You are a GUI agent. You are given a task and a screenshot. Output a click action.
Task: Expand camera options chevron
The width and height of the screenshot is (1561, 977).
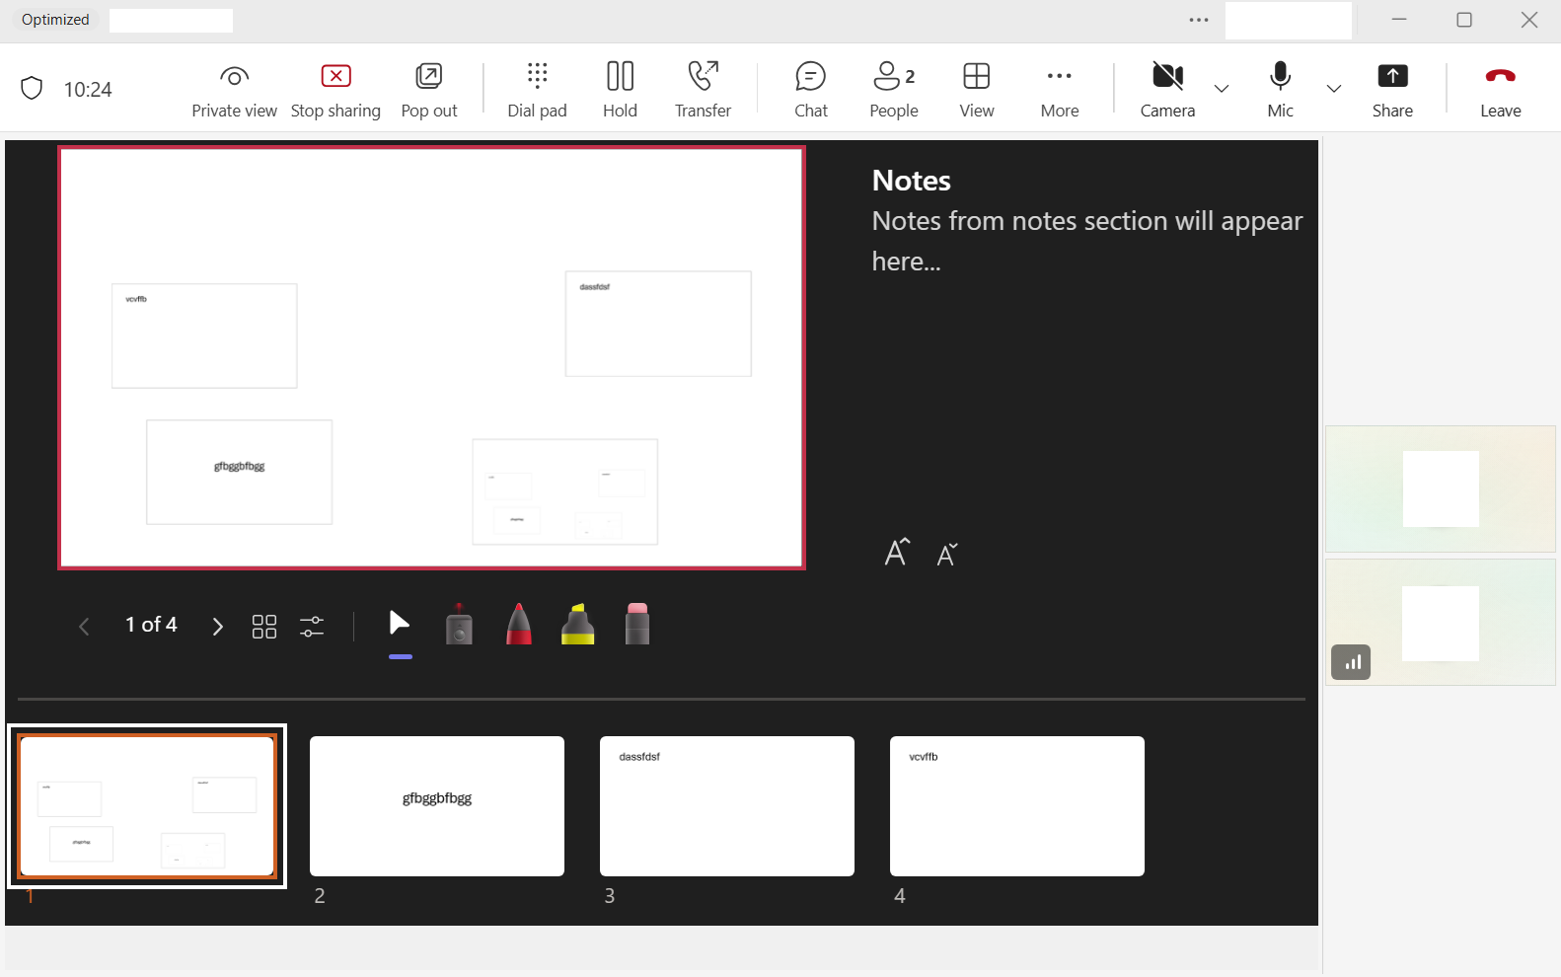click(1222, 89)
